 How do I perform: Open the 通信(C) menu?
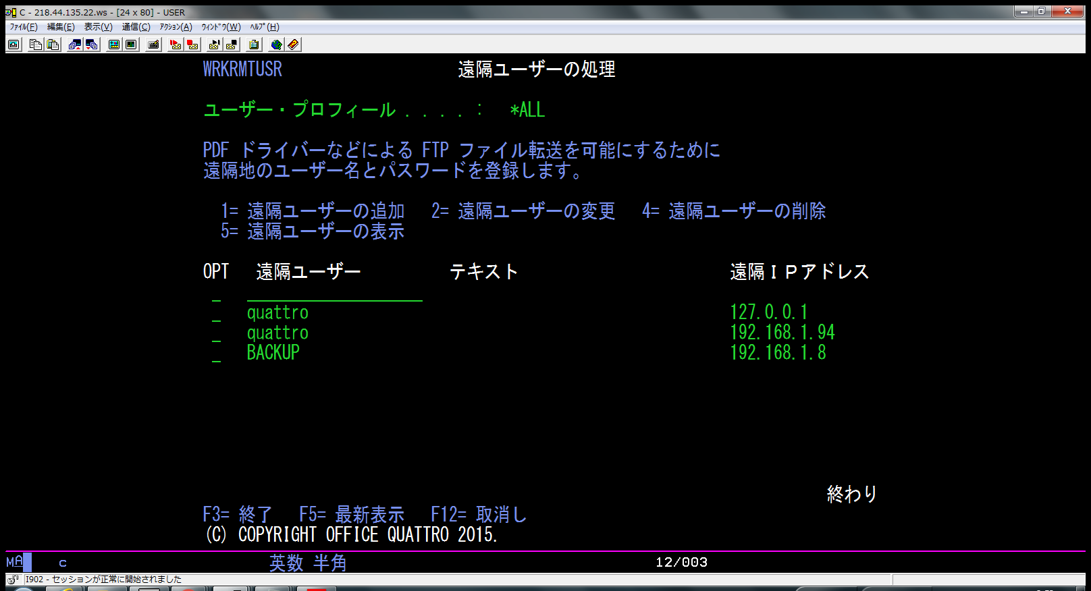click(136, 27)
